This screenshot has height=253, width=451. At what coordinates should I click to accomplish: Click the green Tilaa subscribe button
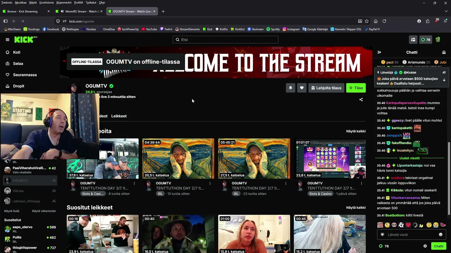pyautogui.click(x=356, y=88)
